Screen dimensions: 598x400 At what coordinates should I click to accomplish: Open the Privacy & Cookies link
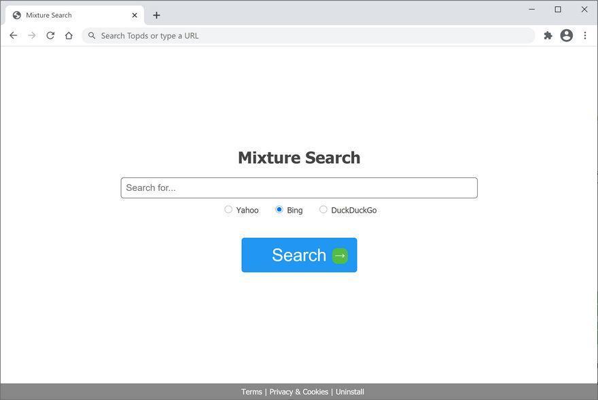298,392
